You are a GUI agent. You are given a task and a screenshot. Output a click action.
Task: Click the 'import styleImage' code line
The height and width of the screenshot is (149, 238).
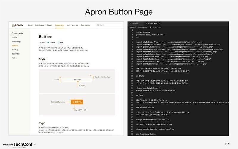(170, 42)
